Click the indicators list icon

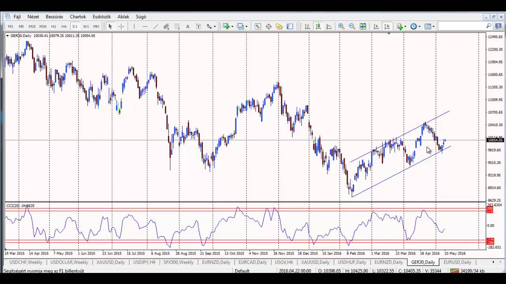400,26
